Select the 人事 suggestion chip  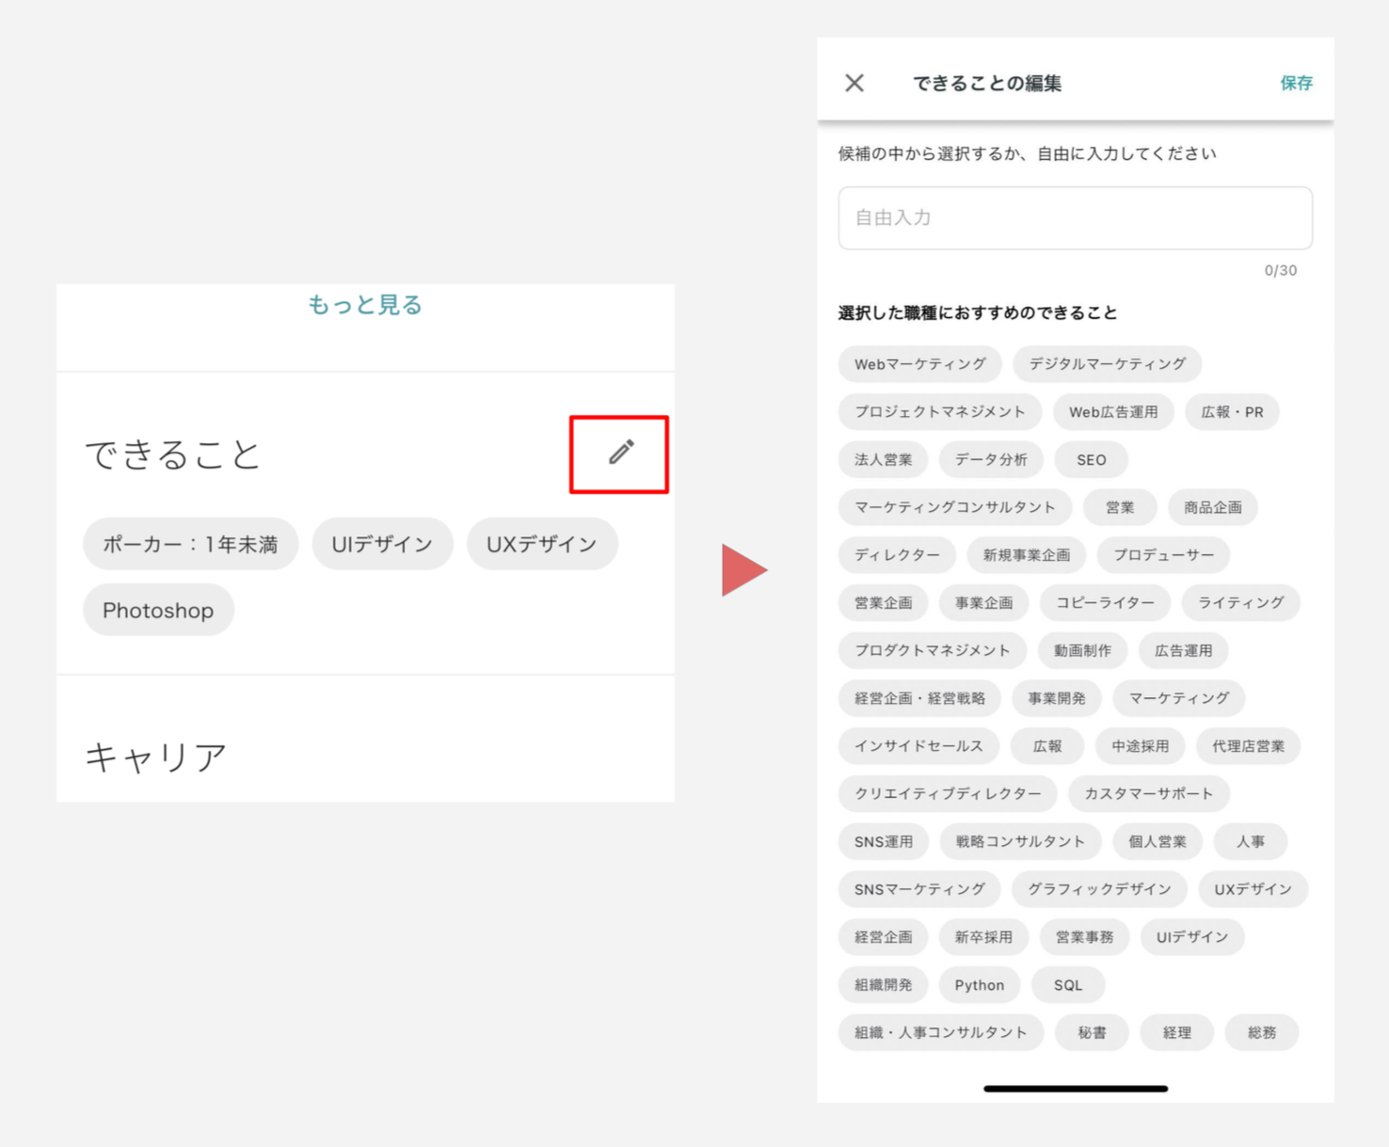coord(1251,841)
